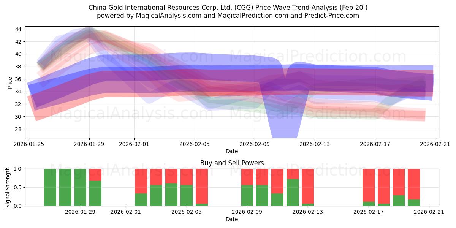Screen dimensions: 456x228
Task: Click the 'Date' label under the Buy and Sell Powers chart
Action: click(232, 219)
